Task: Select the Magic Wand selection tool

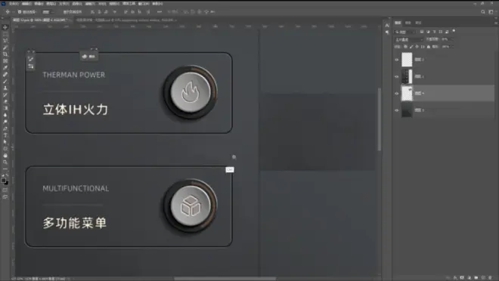Action: point(5,48)
